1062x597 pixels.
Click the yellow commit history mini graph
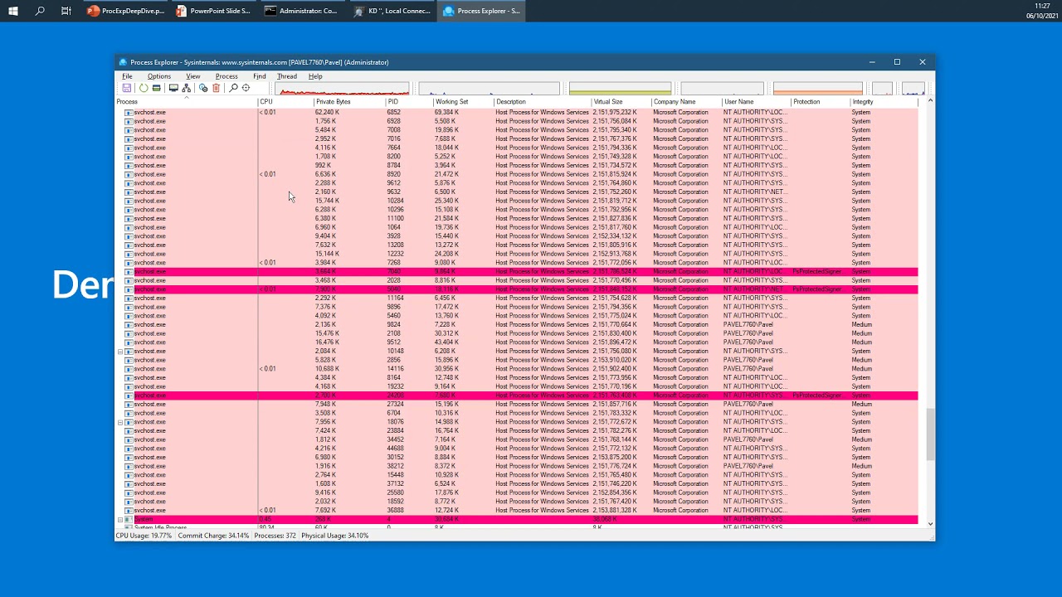pos(620,88)
